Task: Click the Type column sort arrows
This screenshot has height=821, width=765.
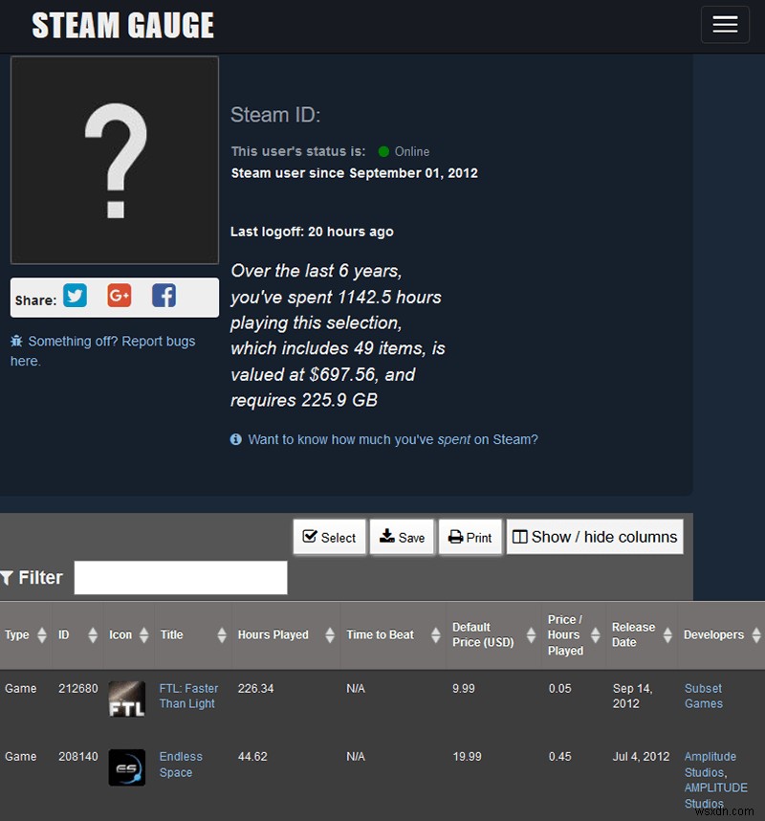Action: 42,635
